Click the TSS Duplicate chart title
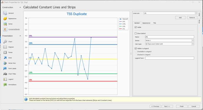Viewport: 203px width, 110px height. (x=77, y=14)
